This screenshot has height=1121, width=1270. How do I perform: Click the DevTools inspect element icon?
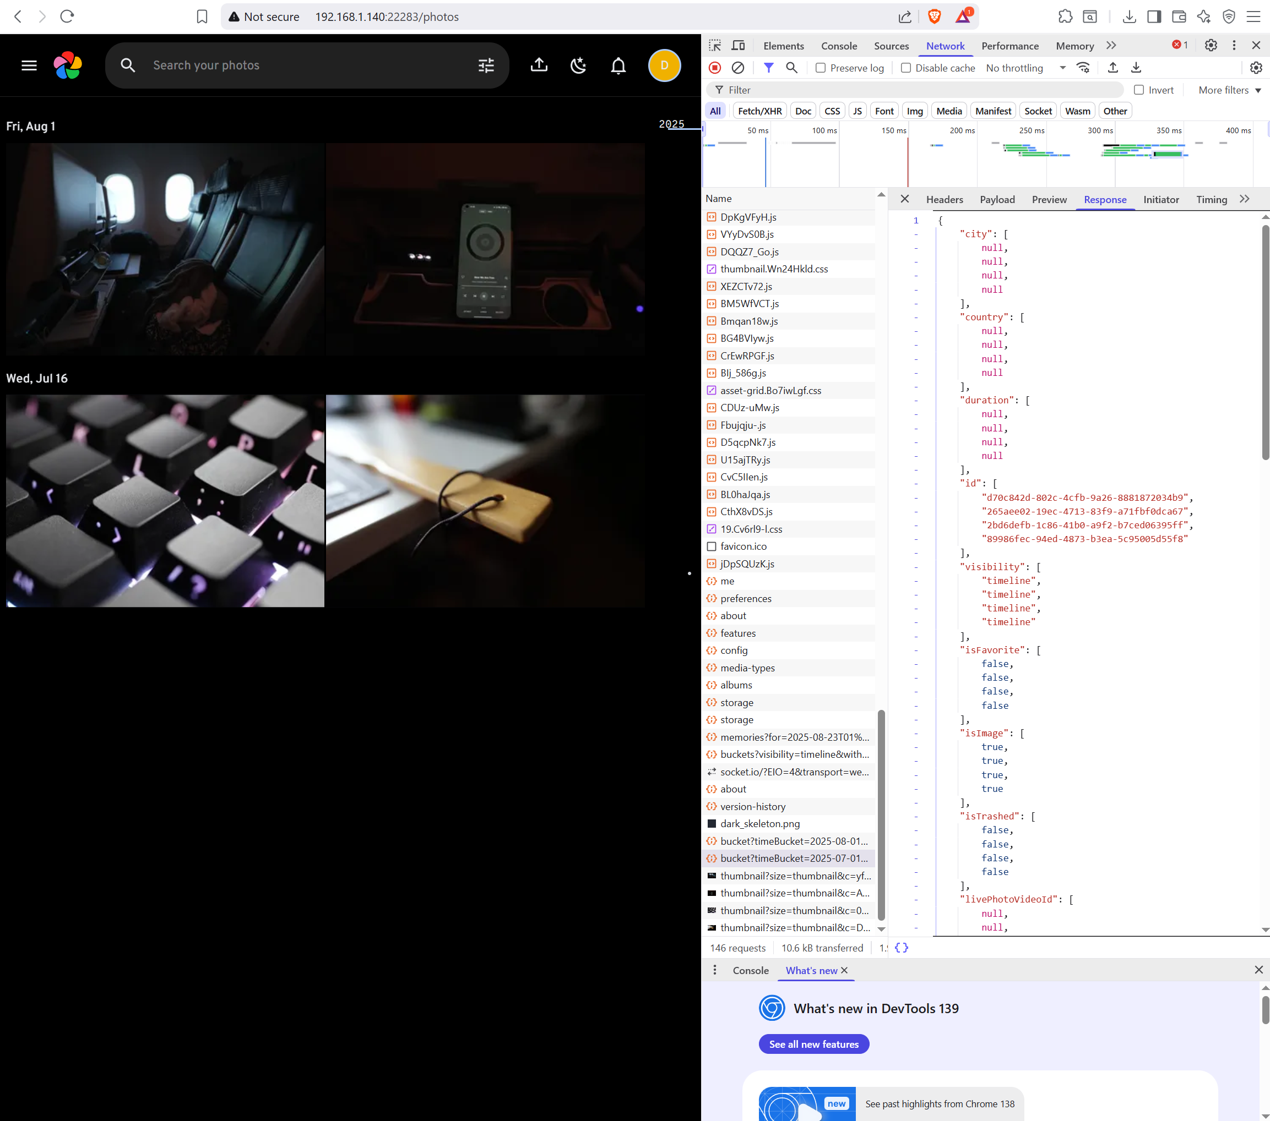coord(714,45)
